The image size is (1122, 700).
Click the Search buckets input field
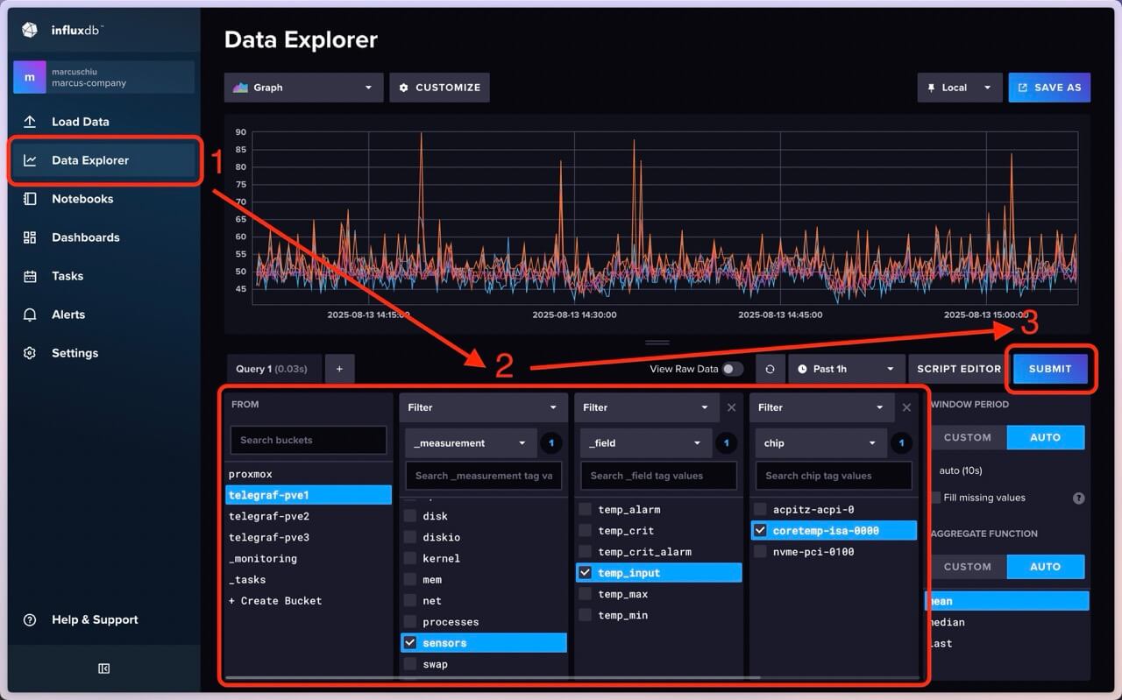308,440
